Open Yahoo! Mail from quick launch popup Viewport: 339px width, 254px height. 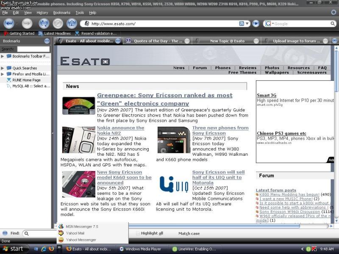point(92,233)
